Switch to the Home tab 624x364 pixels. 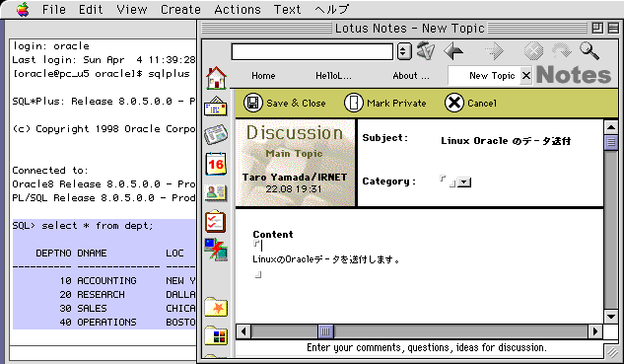point(263,76)
